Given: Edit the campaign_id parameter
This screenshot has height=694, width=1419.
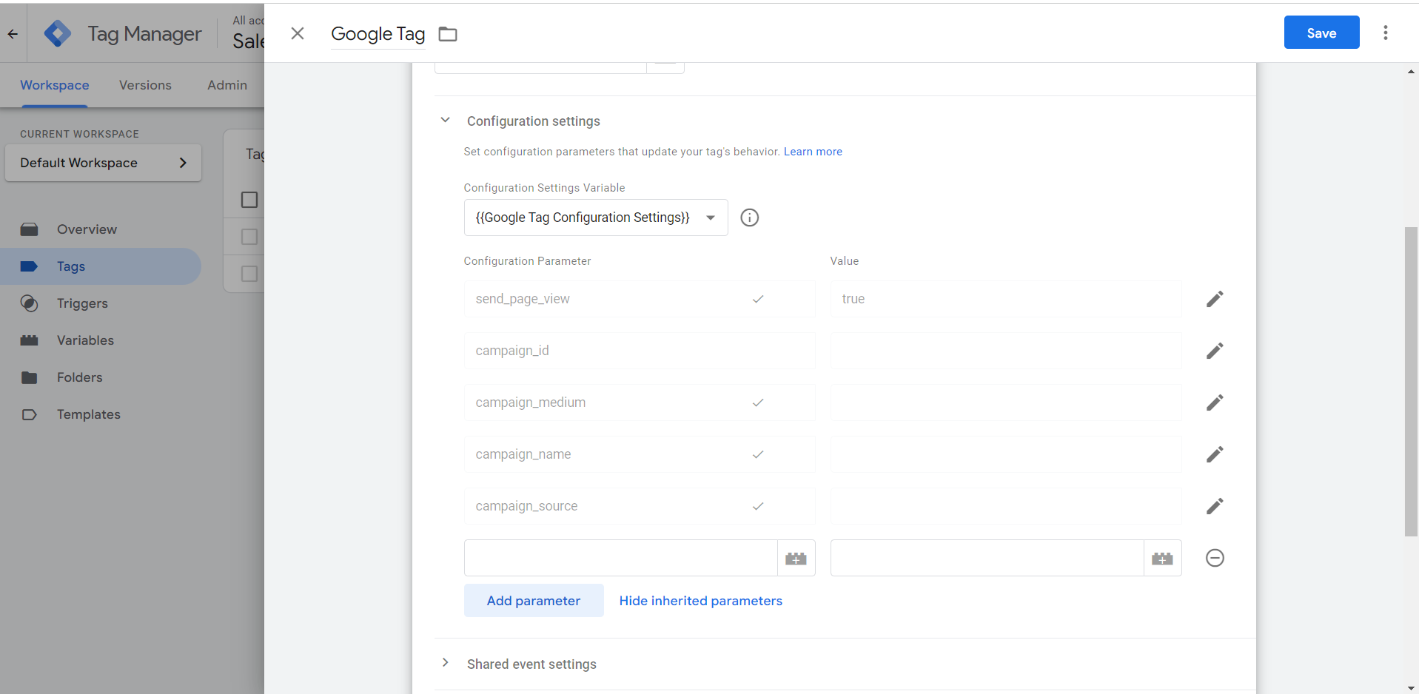Looking at the screenshot, I should (x=1215, y=351).
